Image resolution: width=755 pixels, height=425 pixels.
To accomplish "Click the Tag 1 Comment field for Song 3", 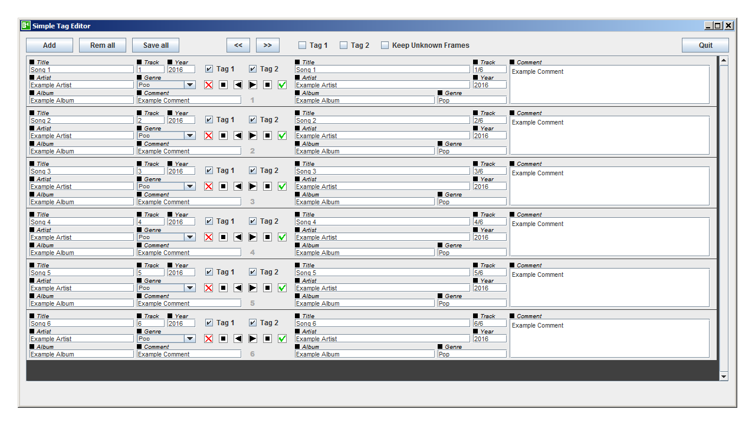I will pyautogui.click(x=189, y=202).
